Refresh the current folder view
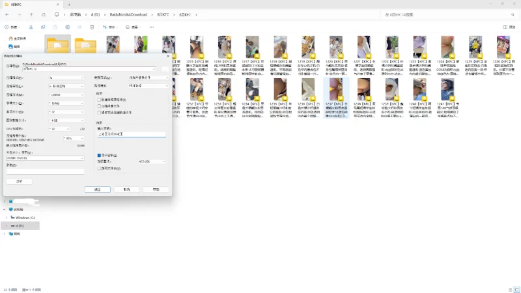This screenshot has height=293, width=521. coord(44,14)
